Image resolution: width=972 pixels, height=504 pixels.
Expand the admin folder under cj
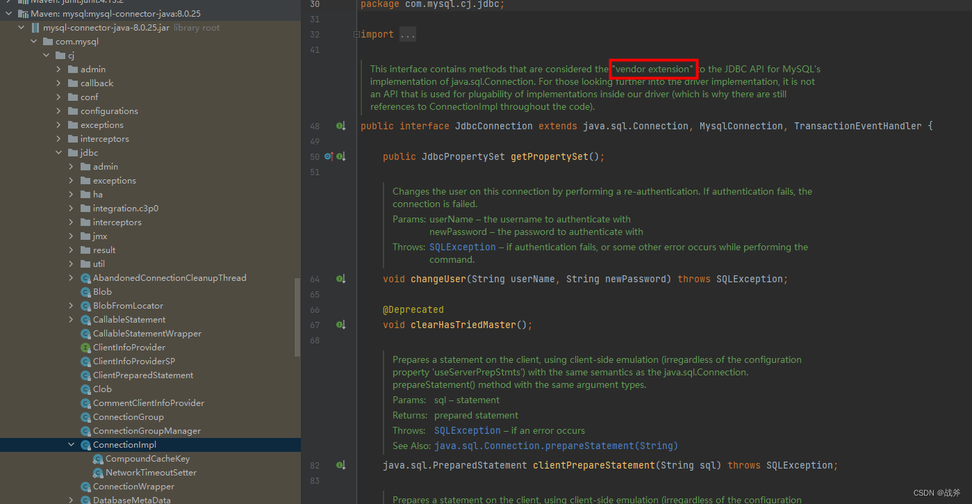59,70
